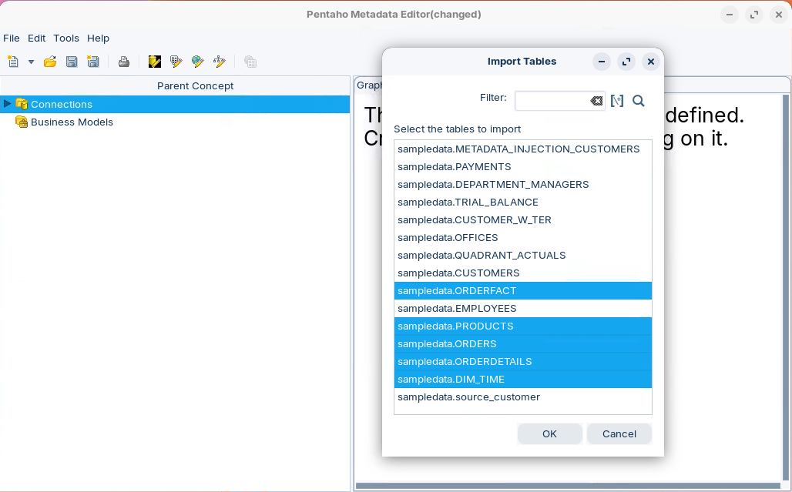Select Business Models in the tree
Image resolution: width=792 pixels, height=492 pixels.
pyautogui.click(x=72, y=122)
